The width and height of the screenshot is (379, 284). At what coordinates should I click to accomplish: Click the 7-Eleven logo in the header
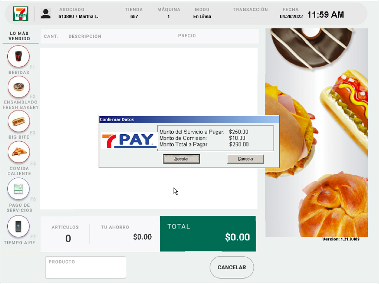(x=21, y=14)
